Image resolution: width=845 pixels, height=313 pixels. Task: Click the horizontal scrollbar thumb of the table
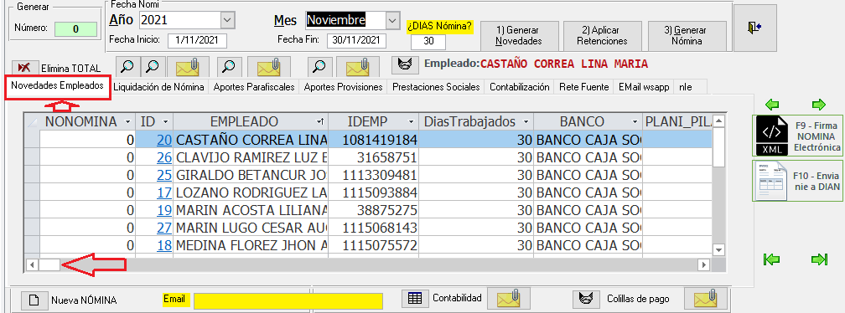coord(50,264)
